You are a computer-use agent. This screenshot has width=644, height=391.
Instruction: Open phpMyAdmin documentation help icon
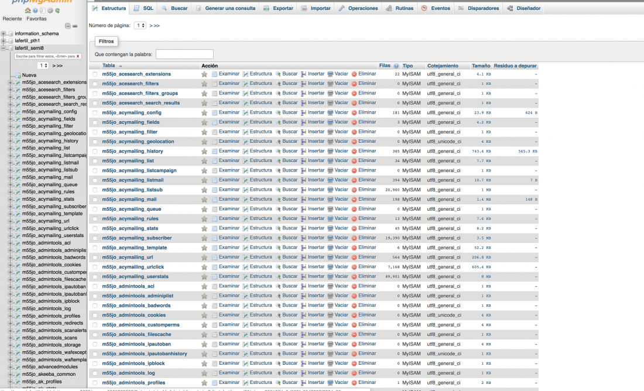[x=35, y=11]
